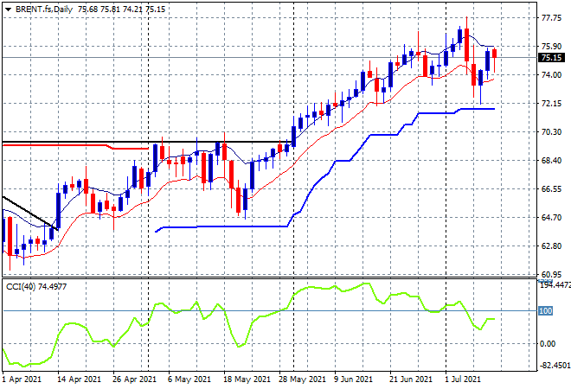Click the 64.70 price axis label
Screen dimensions: 571x389
(x=551, y=218)
